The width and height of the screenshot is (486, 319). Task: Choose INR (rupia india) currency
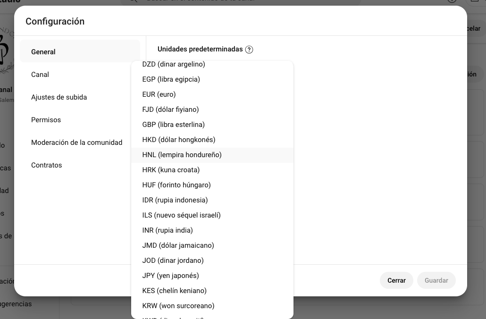pyautogui.click(x=168, y=230)
